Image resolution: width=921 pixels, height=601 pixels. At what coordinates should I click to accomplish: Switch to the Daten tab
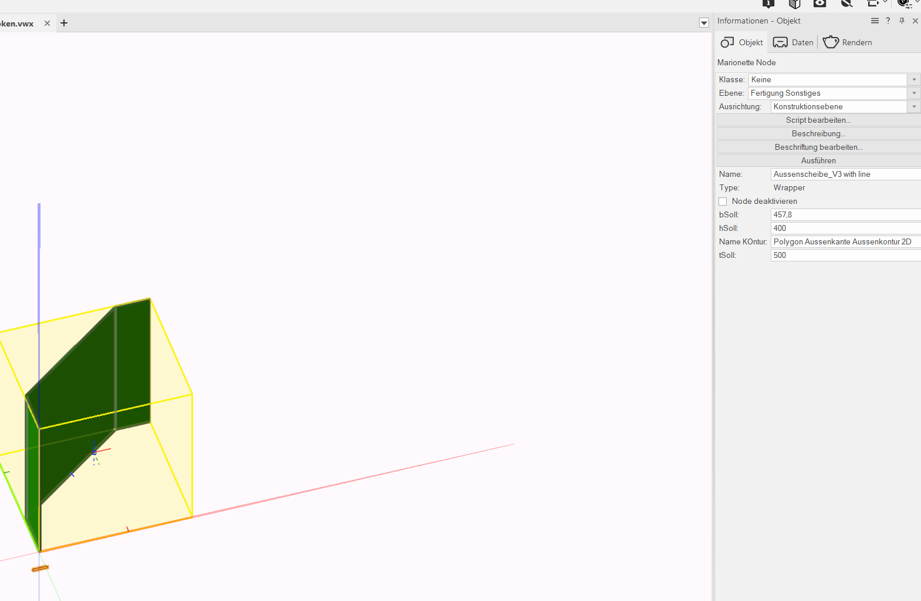794,42
